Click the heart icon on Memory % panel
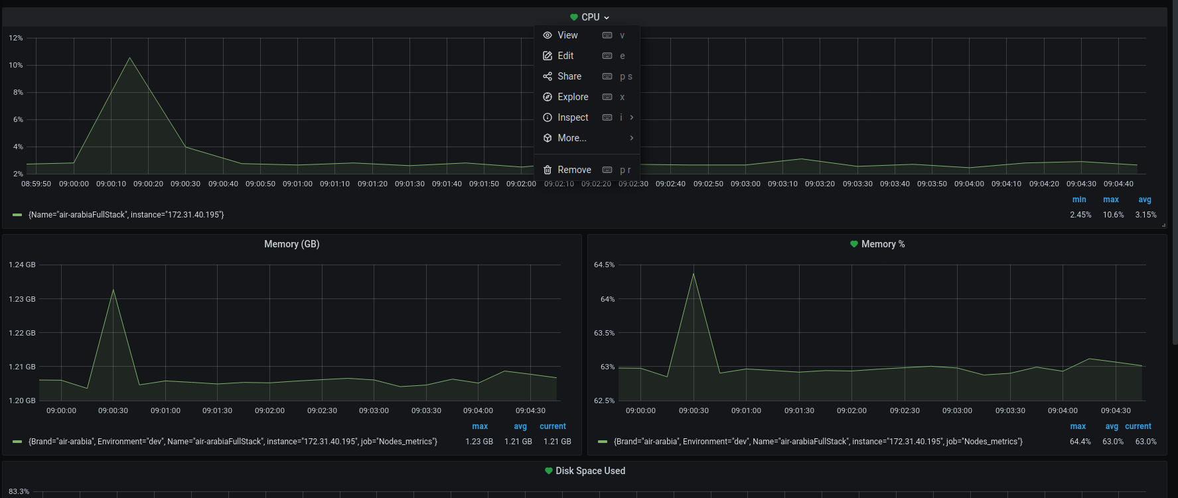Image resolution: width=1178 pixels, height=498 pixels. [854, 244]
